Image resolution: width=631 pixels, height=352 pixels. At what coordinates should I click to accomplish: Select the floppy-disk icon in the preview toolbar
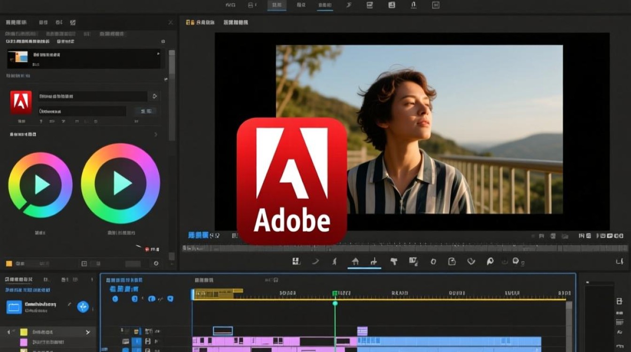(x=296, y=261)
